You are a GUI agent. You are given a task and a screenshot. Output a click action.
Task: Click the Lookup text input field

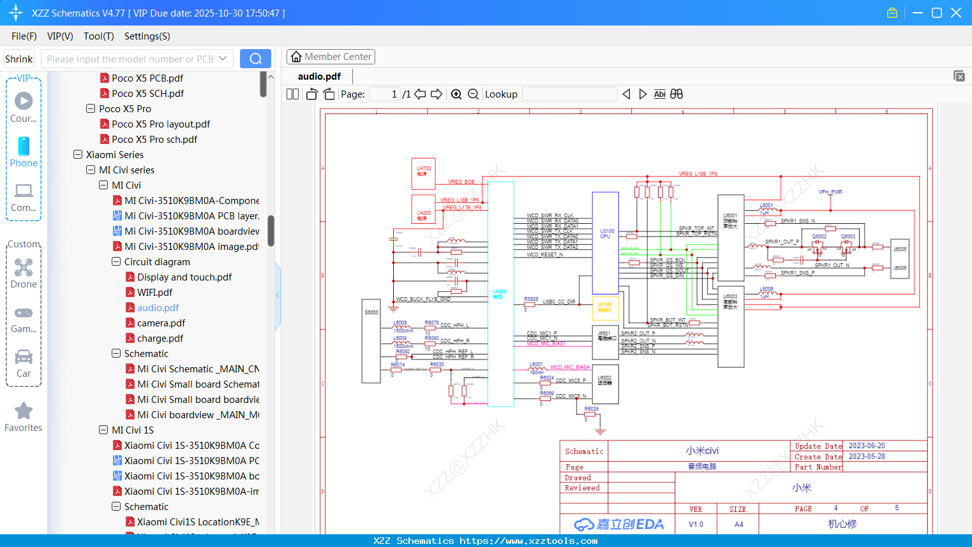point(569,94)
